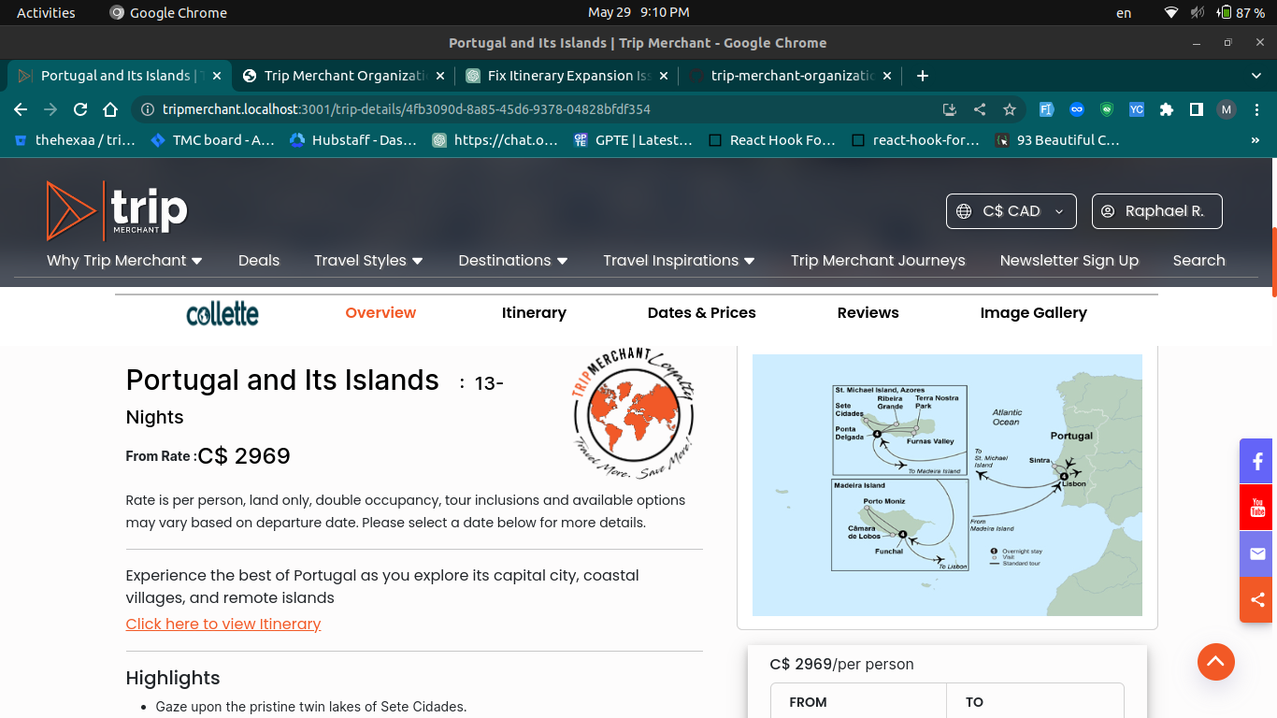Open the YouTube social button

coord(1257,508)
